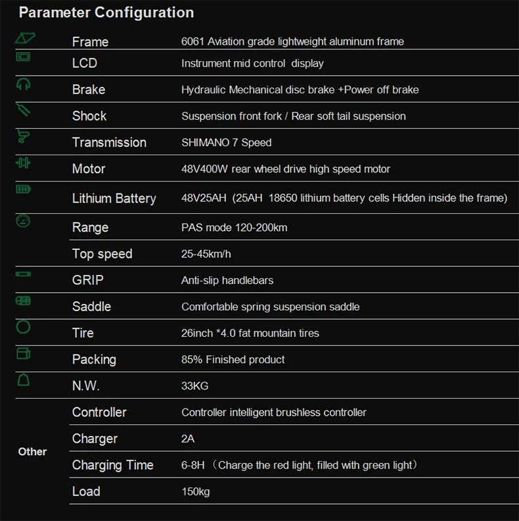The height and width of the screenshot is (521, 519).
Task: Click the bike frame icon
Action: 25,39
